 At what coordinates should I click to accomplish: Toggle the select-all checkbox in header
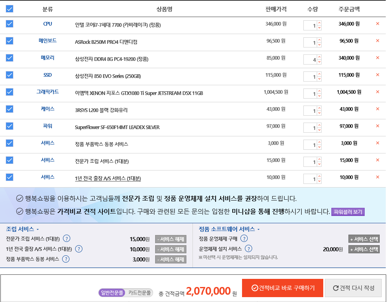click(9, 9)
